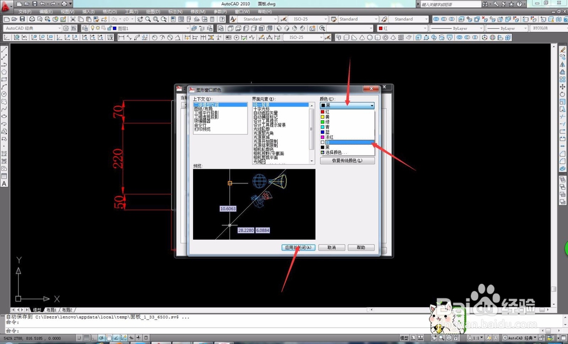Click the Save icon in the standard toolbar
The width and height of the screenshot is (568, 344).
click(x=23, y=19)
